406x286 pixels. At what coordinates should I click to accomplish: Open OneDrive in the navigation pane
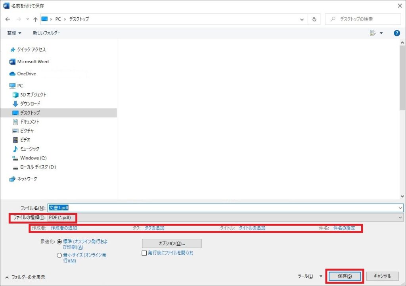pyautogui.click(x=26, y=74)
